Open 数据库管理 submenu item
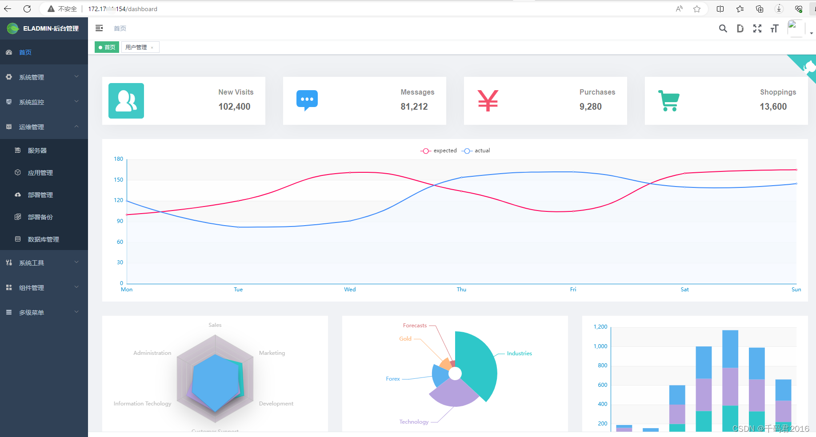This screenshot has width=816, height=437. 44,239
